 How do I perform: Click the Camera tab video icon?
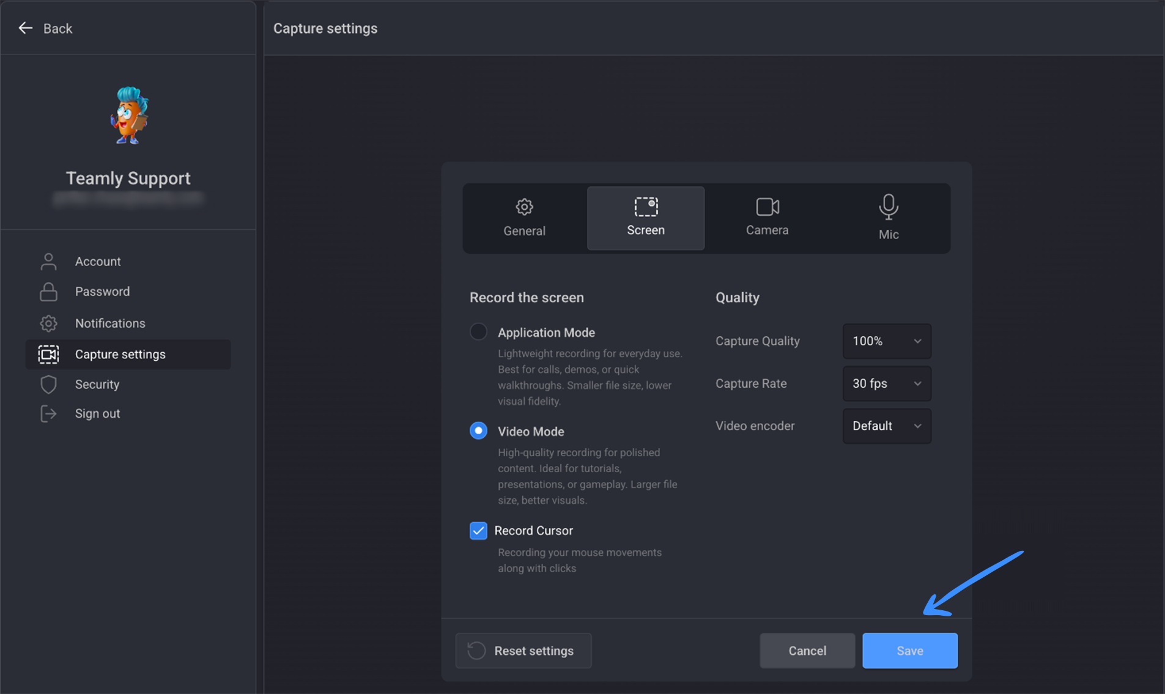(767, 207)
